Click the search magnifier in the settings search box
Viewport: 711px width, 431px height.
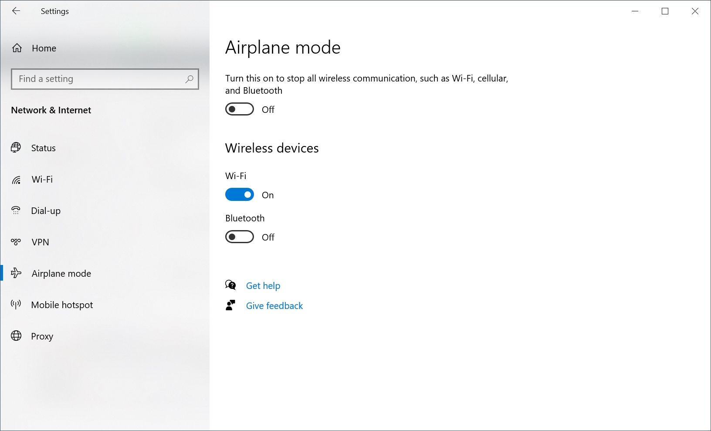click(189, 79)
